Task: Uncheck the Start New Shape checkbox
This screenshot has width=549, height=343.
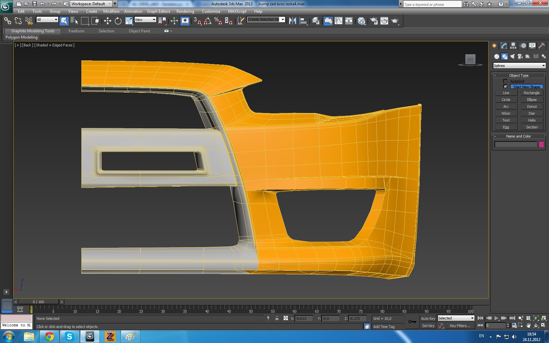Action: (x=505, y=87)
